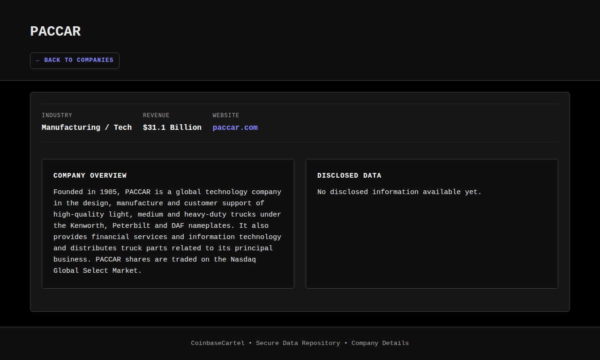Click the Back to Companies button
Screen dimensions: 600x360
point(75,60)
